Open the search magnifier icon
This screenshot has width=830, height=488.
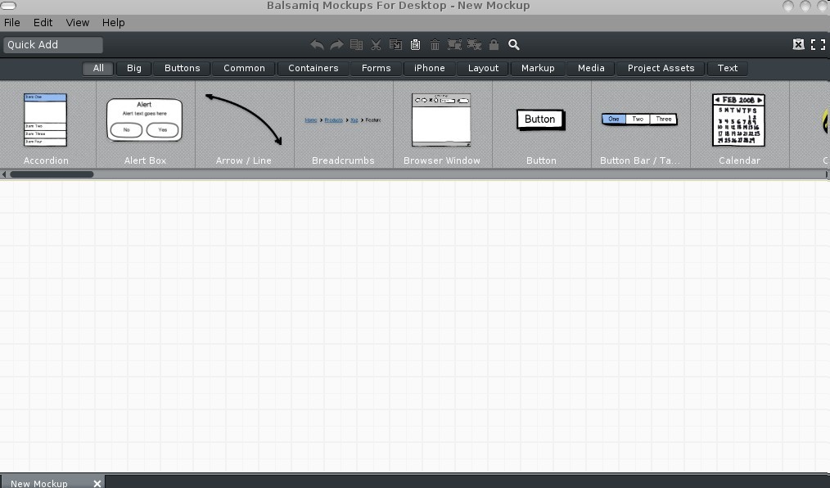513,45
